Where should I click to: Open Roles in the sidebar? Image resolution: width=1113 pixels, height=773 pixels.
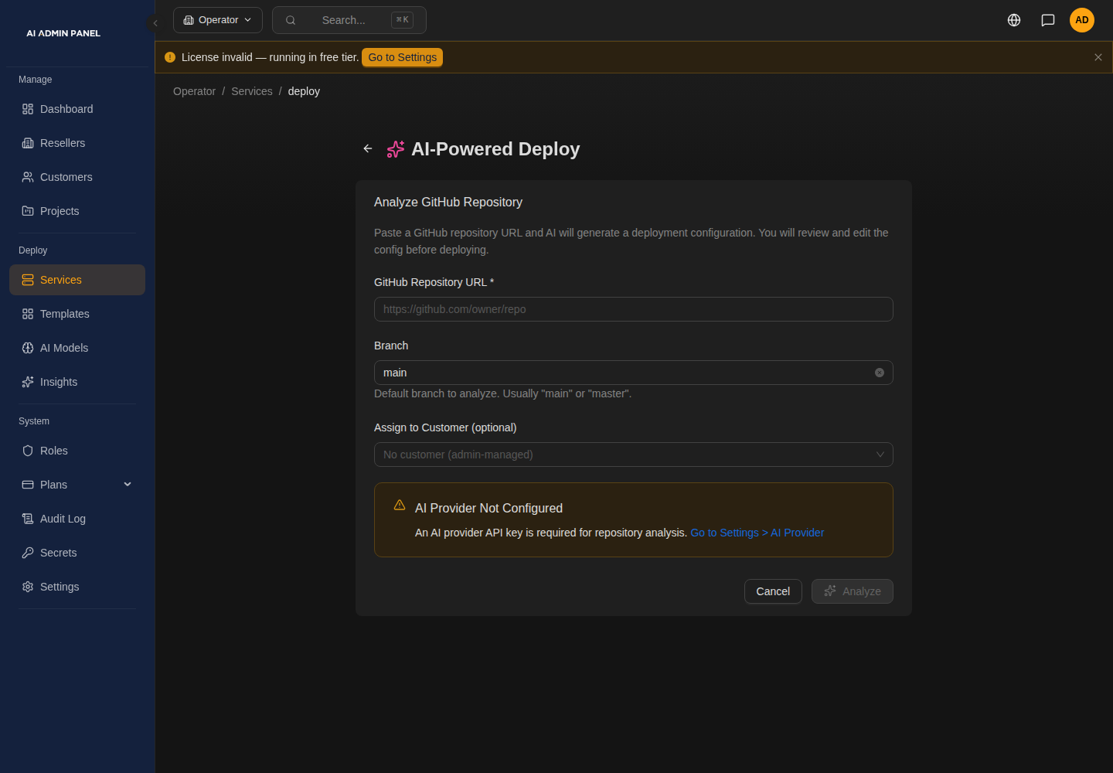click(77, 451)
